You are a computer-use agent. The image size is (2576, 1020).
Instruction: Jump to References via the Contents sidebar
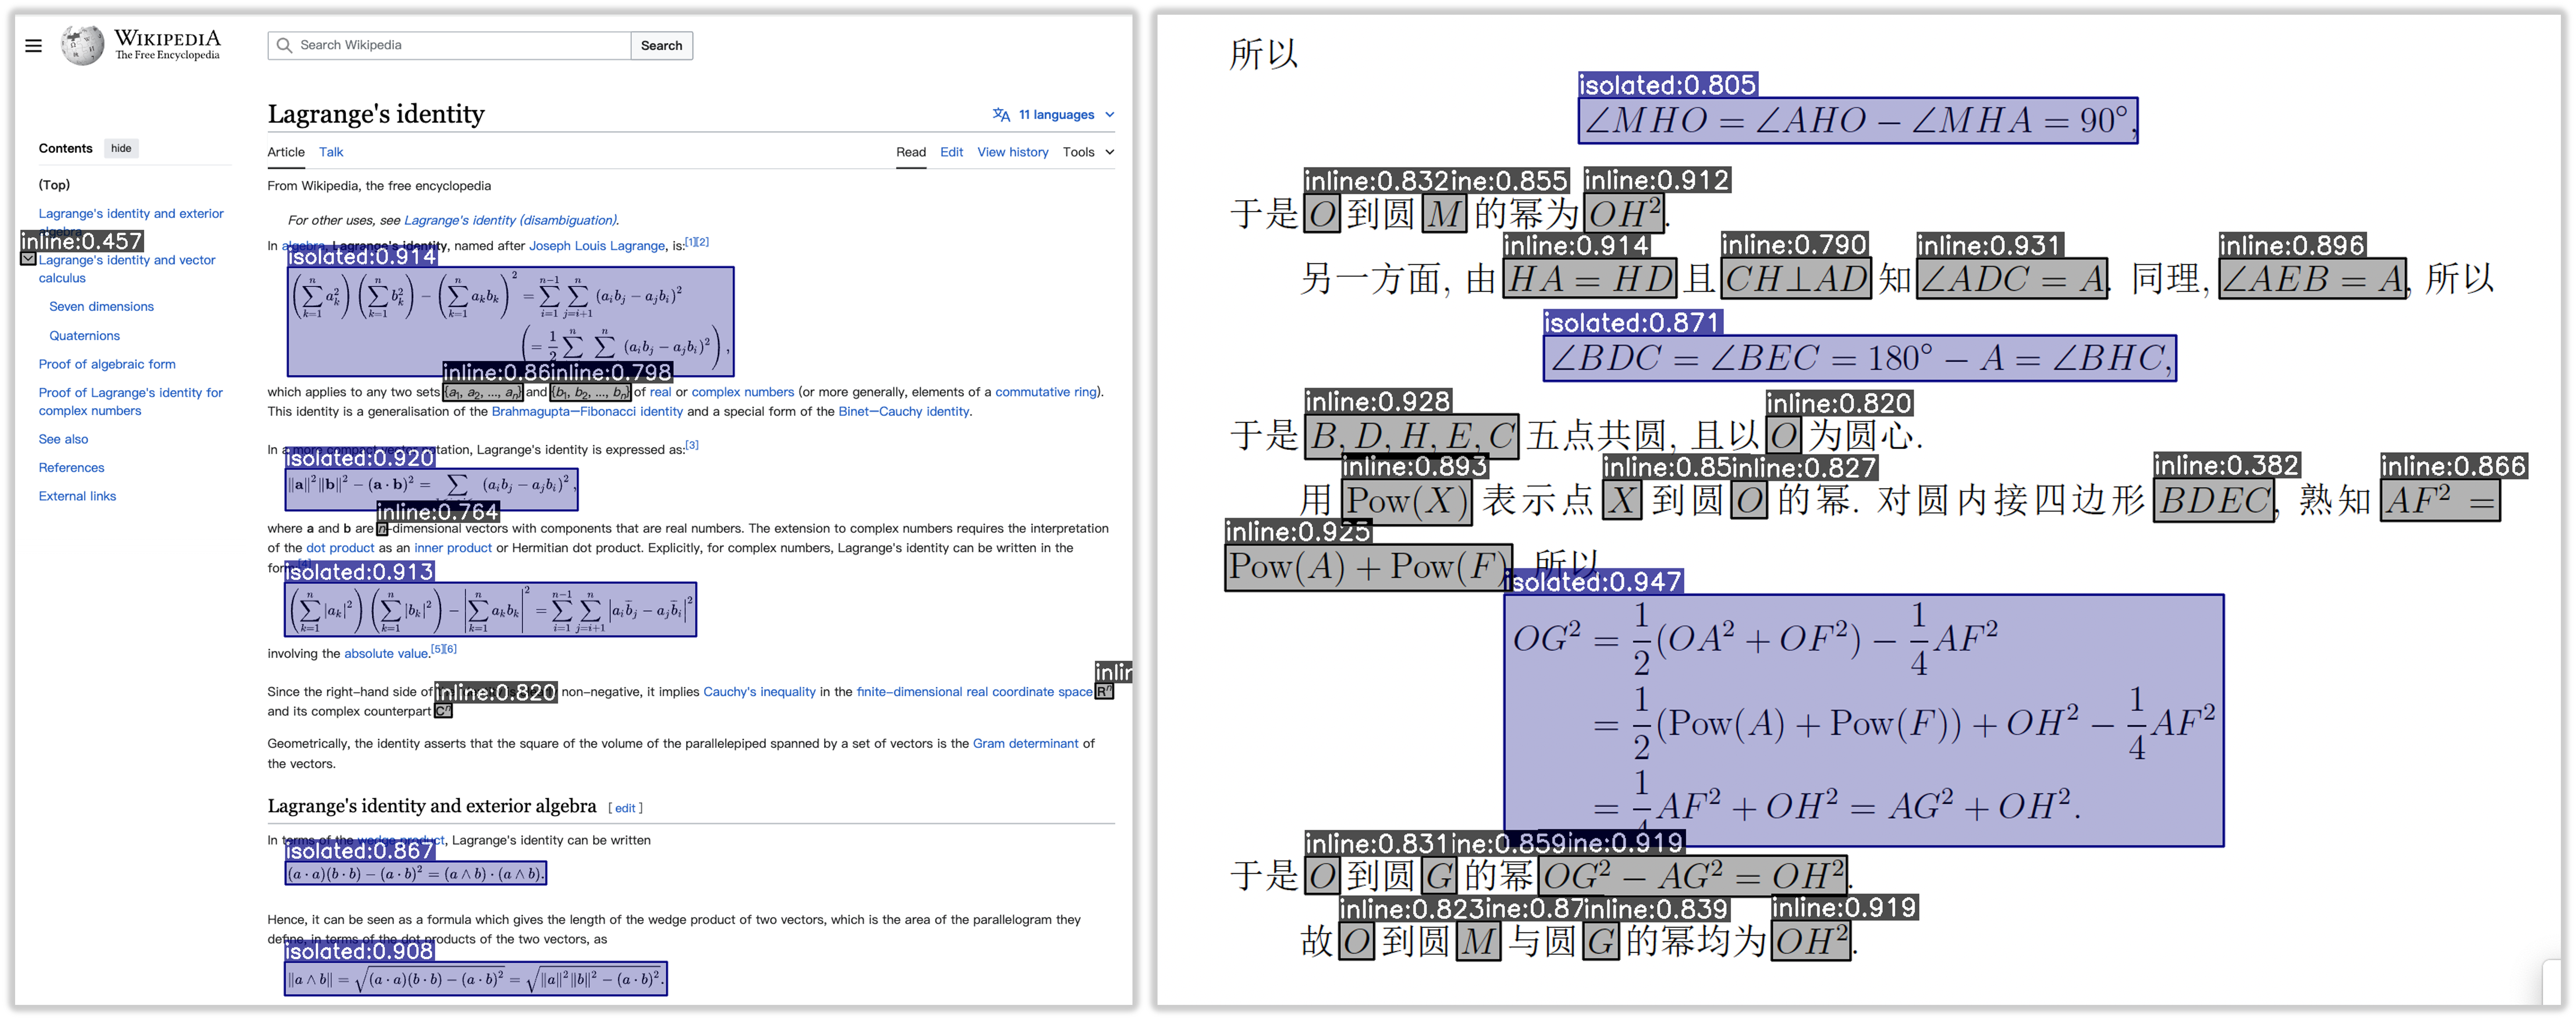[71, 467]
